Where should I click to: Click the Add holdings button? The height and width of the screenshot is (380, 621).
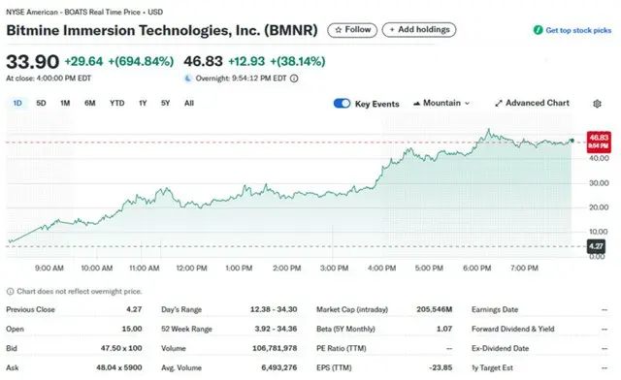[419, 30]
